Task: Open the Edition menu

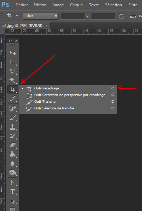Action: [40, 5]
